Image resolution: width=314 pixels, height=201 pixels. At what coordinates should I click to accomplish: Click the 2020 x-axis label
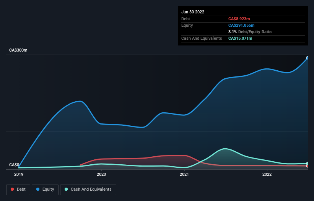tap(101, 174)
